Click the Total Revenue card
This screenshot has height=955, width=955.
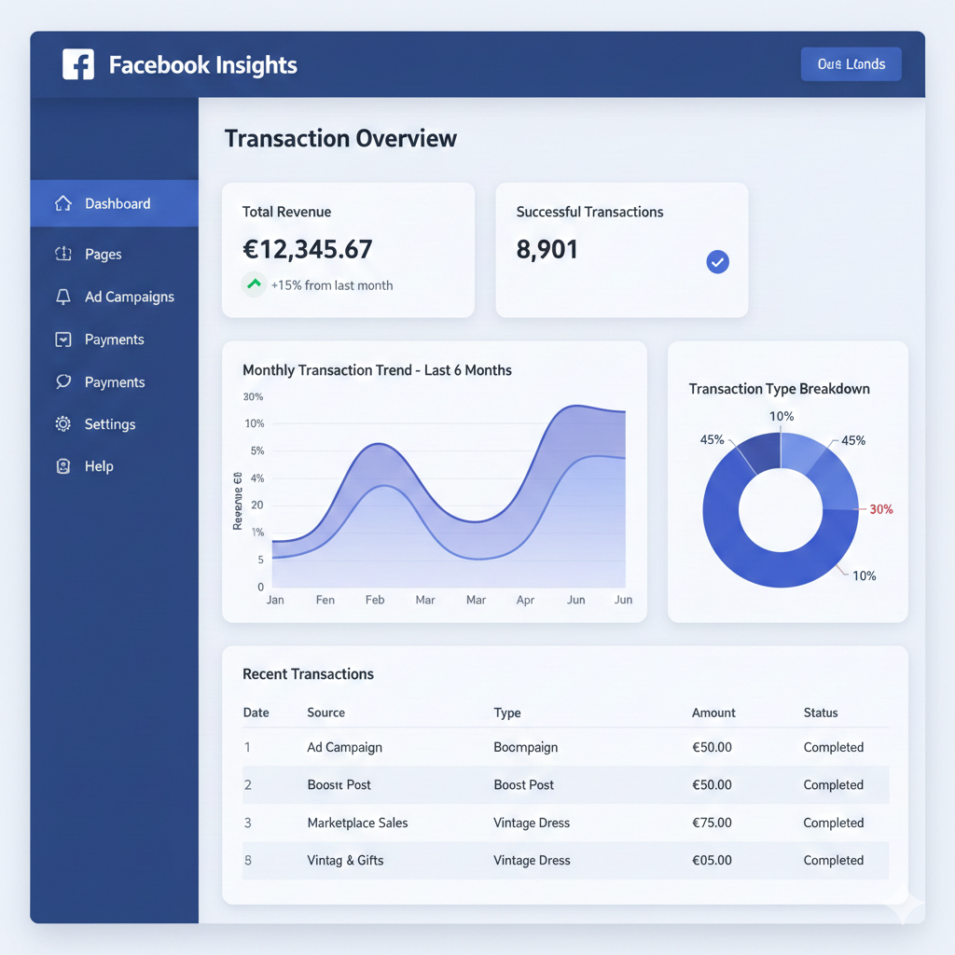click(x=348, y=249)
